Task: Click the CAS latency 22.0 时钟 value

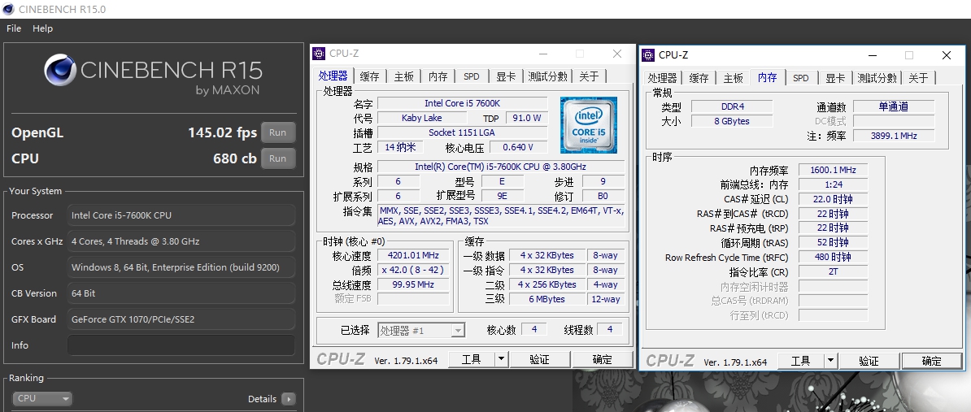Action: [x=833, y=199]
